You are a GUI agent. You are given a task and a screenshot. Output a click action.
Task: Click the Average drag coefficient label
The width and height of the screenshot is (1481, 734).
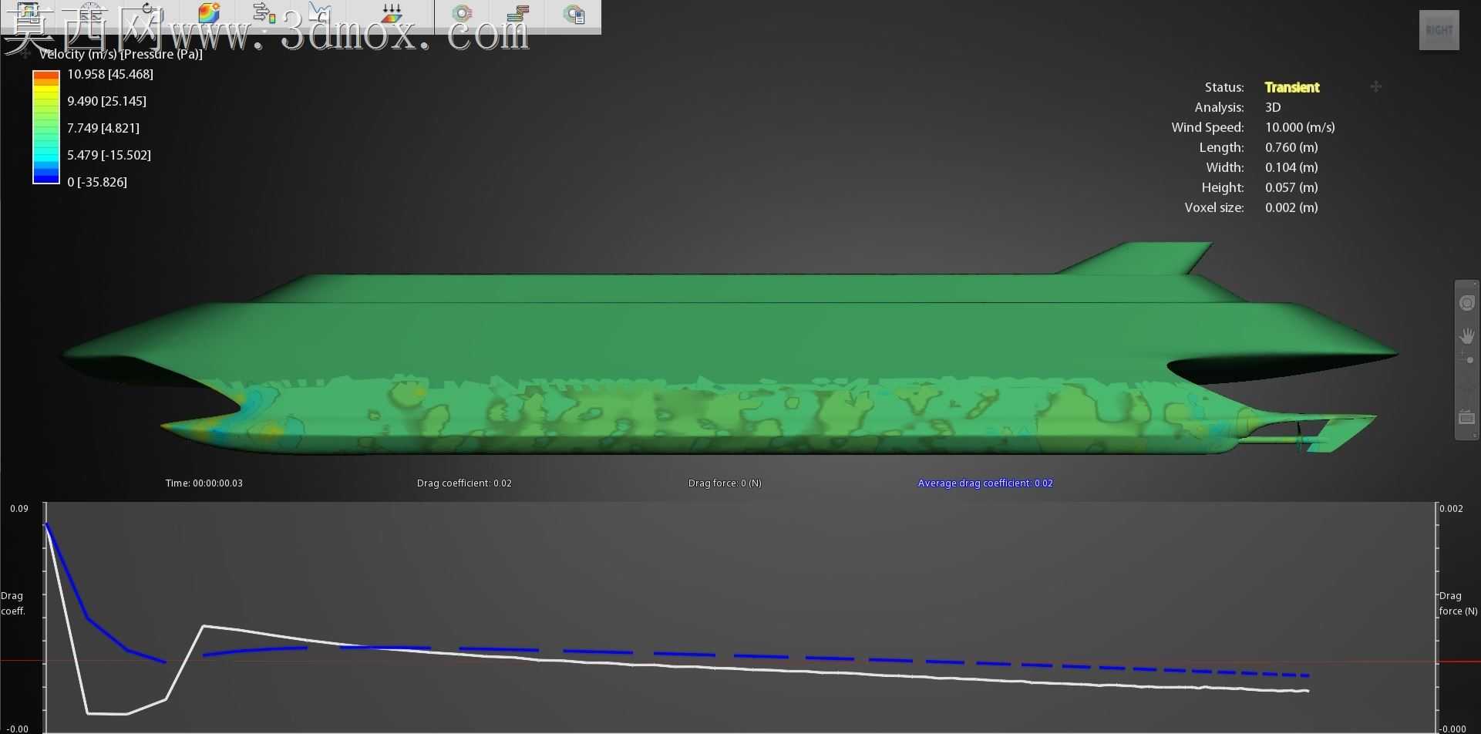pyautogui.click(x=985, y=483)
